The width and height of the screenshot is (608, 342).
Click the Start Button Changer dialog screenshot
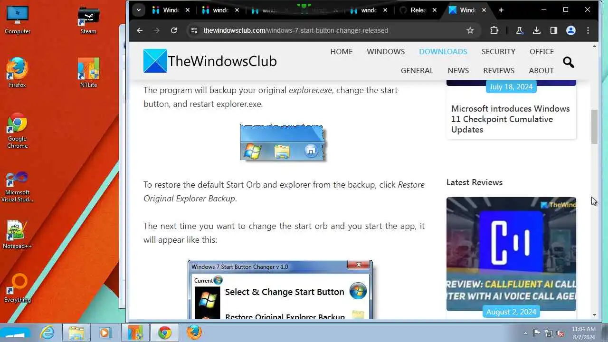pyautogui.click(x=280, y=290)
